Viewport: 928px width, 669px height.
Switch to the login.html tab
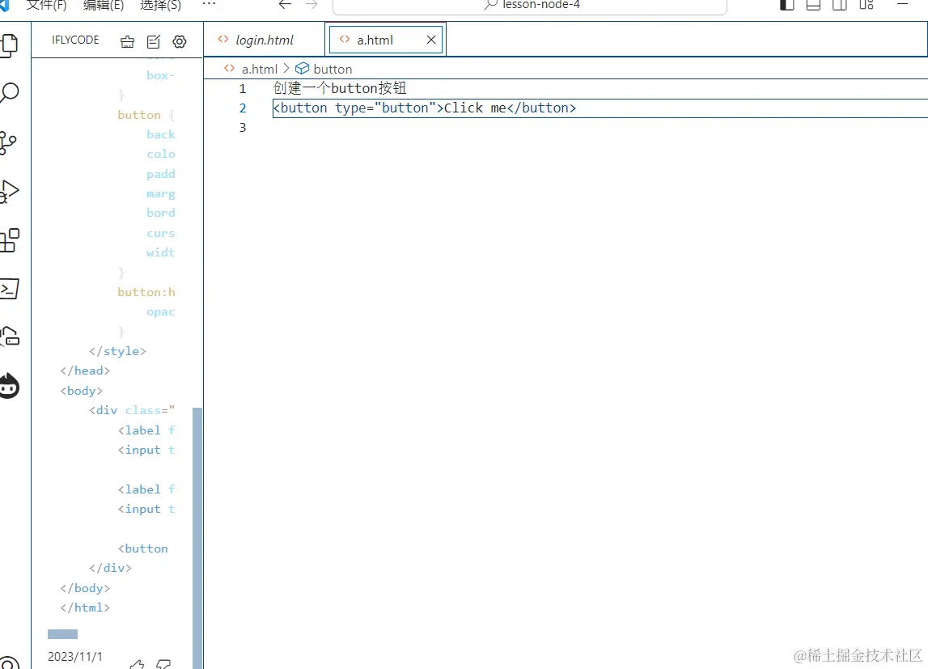click(264, 40)
